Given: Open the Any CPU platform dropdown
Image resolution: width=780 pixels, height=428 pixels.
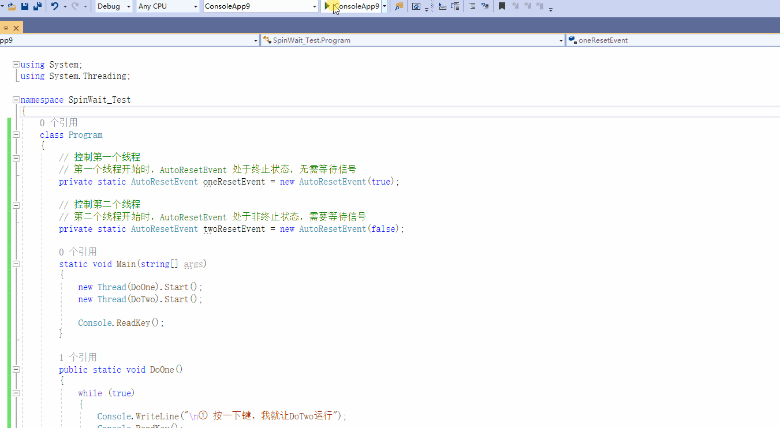Looking at the screenshot, I should 168,6.
